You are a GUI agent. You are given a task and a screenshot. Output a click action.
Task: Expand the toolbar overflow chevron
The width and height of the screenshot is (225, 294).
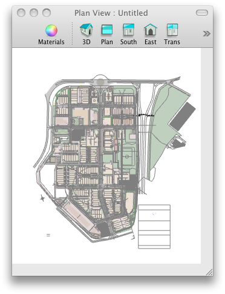pyautogui.click(x=206, y=33)
